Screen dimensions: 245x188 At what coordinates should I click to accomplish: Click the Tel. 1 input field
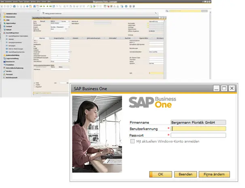(x=60, y=40)
